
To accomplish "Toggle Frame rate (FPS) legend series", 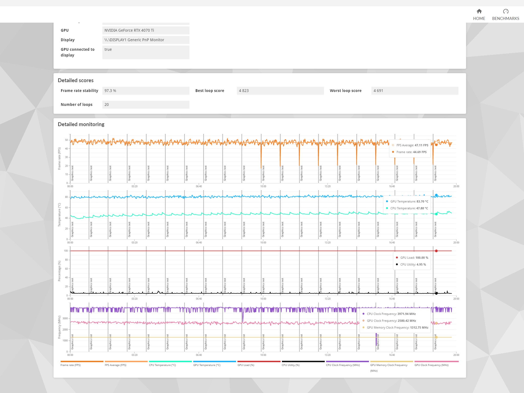I will coord(82,364).
